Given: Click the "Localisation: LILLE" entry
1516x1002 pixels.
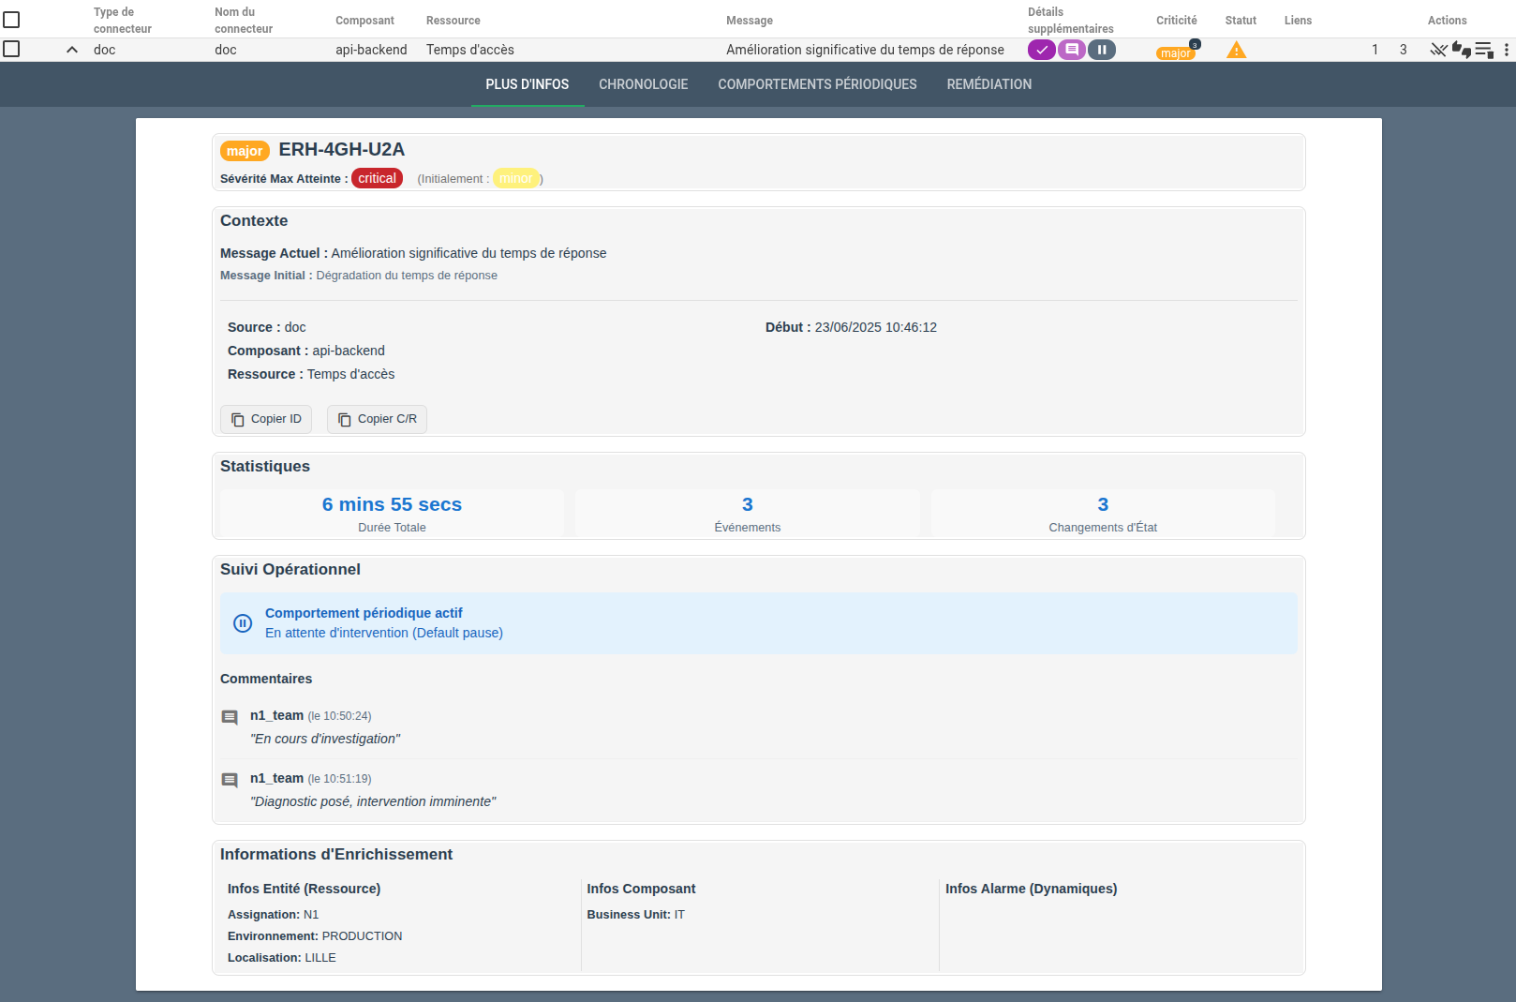Looking at the screenshot, I should tap(282, 958).
